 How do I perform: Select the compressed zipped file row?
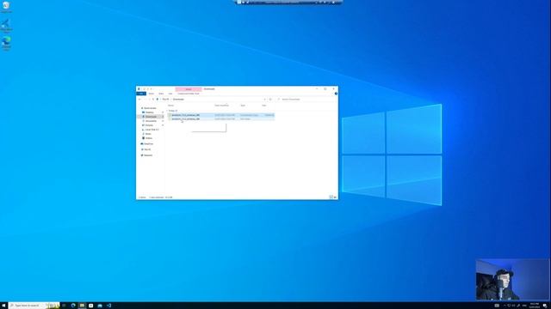221,115
